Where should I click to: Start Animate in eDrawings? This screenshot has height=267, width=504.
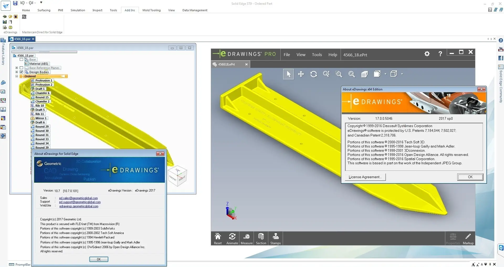click(x=232, y=238)
